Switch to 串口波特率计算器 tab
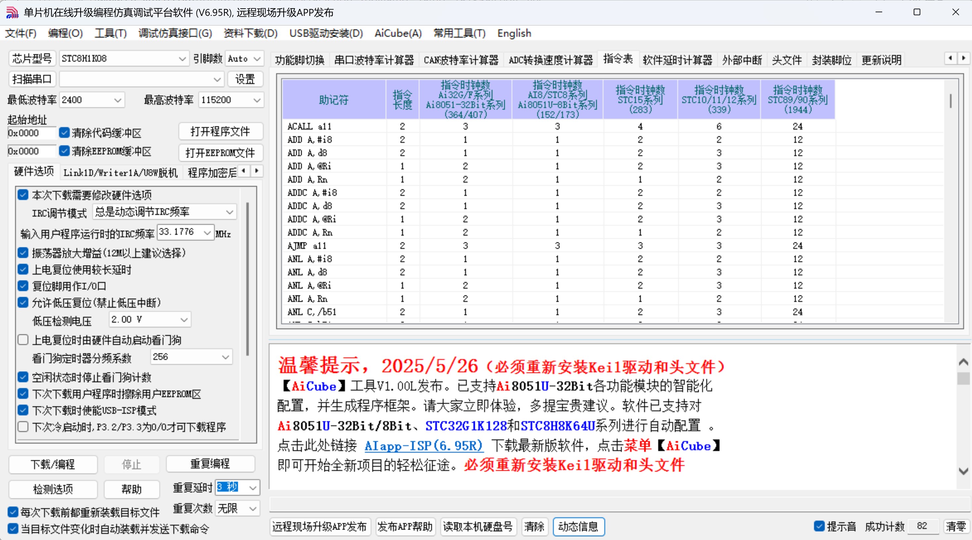 coord(374,60)
